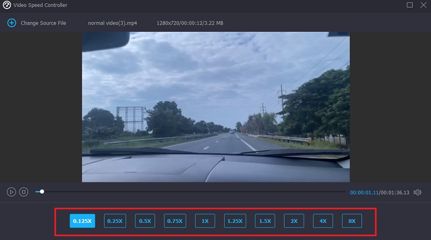Image resolution: width=431 pixels, height=240 pixels.
Task: Apply the 4X speed setting
Action: 323,221
